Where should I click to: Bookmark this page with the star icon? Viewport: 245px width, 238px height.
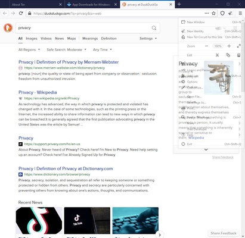pos(213,13)
